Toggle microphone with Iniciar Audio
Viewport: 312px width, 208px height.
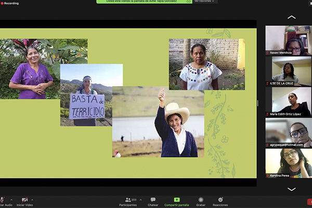(x=4, y=201)
